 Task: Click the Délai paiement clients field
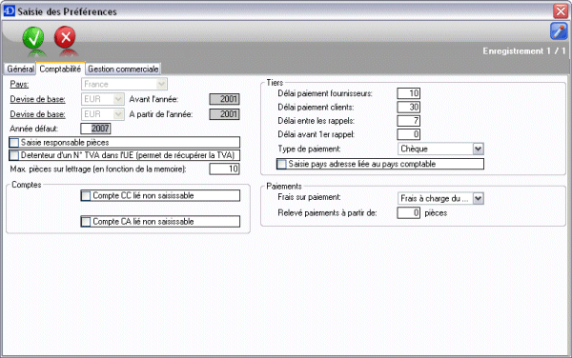coord(408,107)
